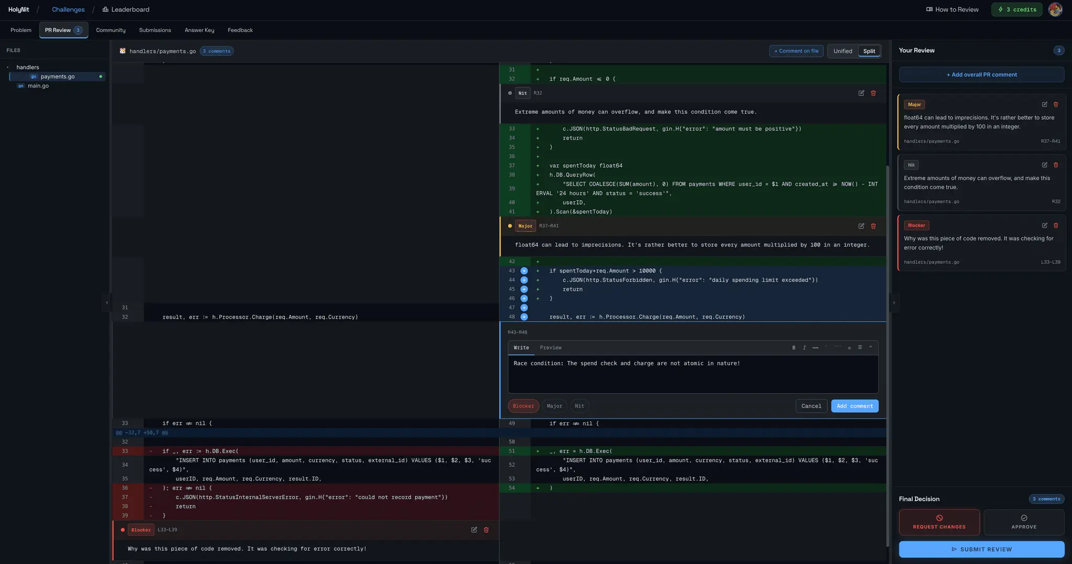Delete the inline Blocker L33–L39 comment
The image size is (1072, 564).
click(486, 530)
